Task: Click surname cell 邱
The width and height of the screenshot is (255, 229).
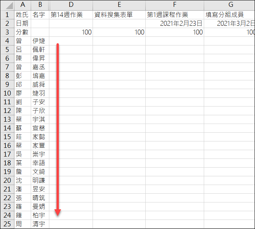Action: pyautogui.click(x=23, y=85)
